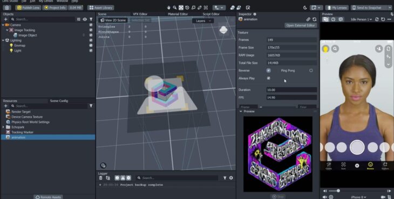Enable the Ping Pong checkbox
This screenshot has width=394, height=199.
click(x=311, y=70)
